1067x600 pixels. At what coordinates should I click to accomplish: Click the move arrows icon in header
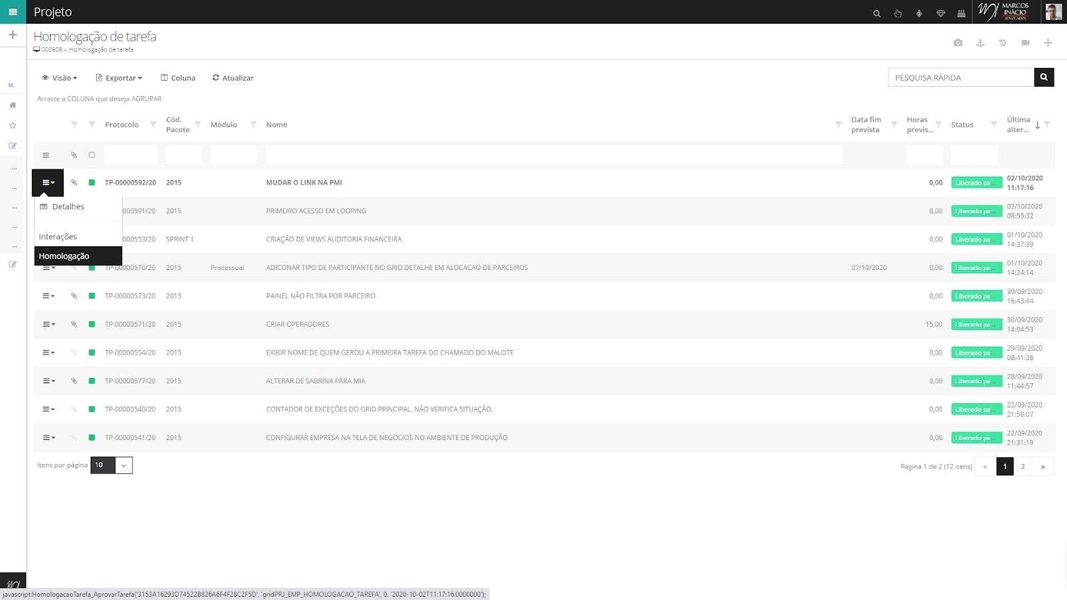(1048, 43)
